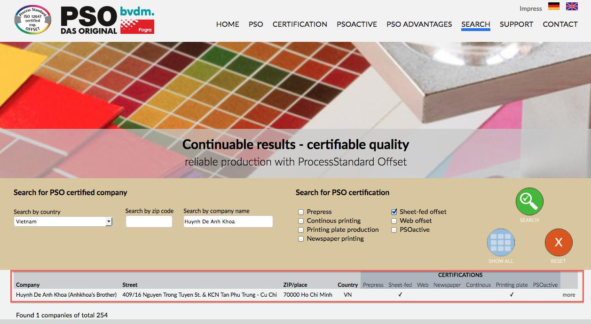Image resolution: width=591 pixels, height=324 pixels.
Task: Click the PSOactive certification column header
Action: [545, 285]
